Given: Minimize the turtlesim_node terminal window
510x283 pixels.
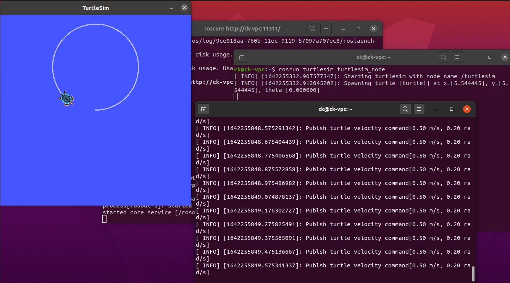Looking at the screenshot, I should pos(474,58).
